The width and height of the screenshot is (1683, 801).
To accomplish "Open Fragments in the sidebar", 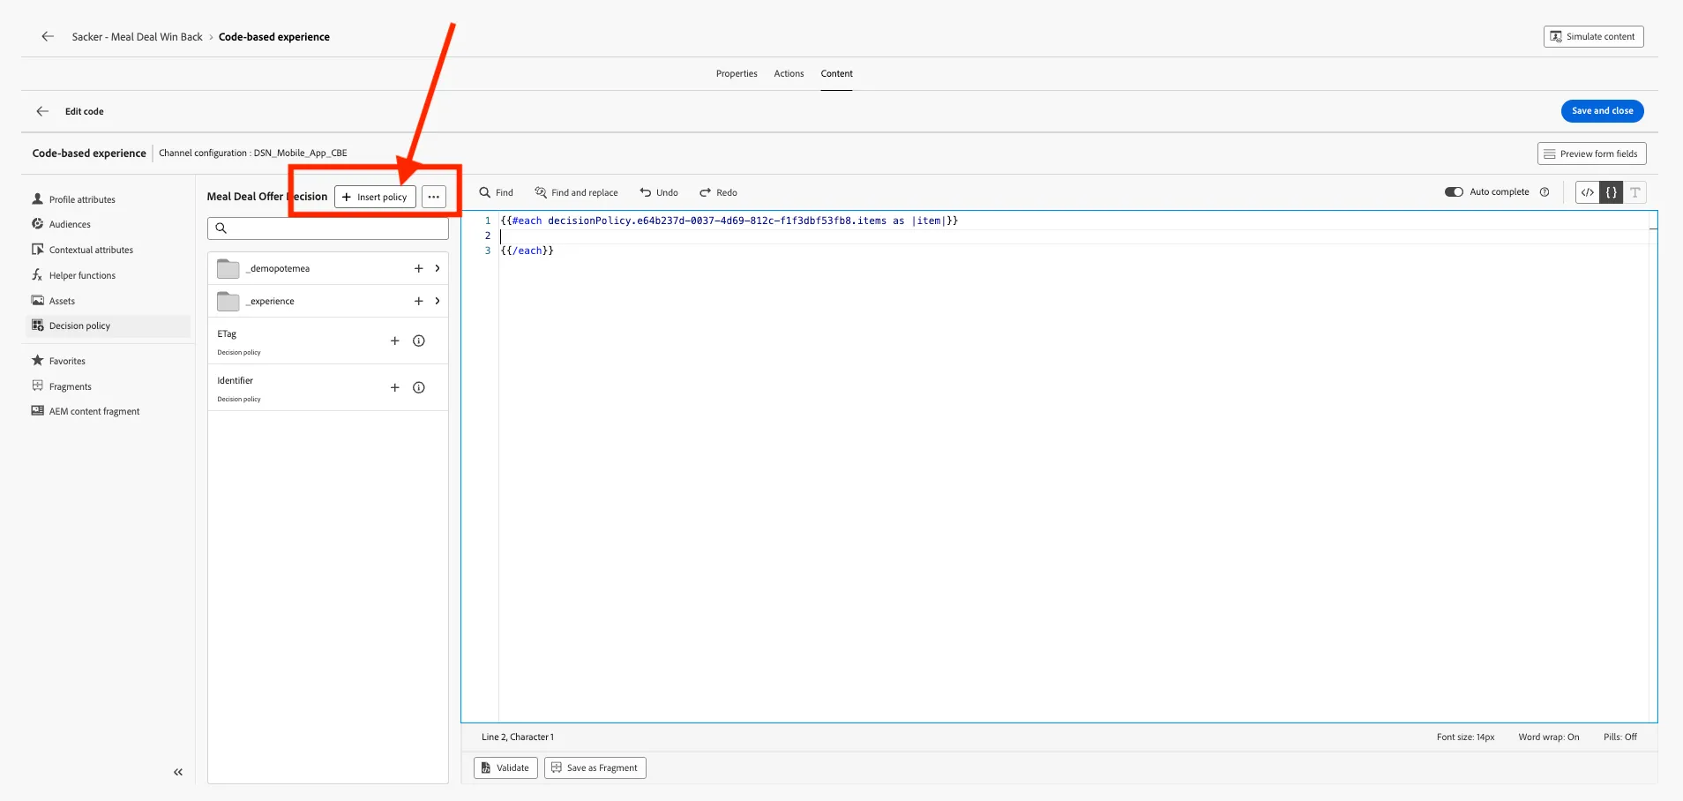I will tap(70, 386).
